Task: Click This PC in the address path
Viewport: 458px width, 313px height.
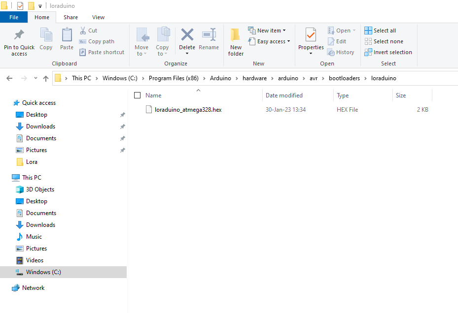Action: 81,78
